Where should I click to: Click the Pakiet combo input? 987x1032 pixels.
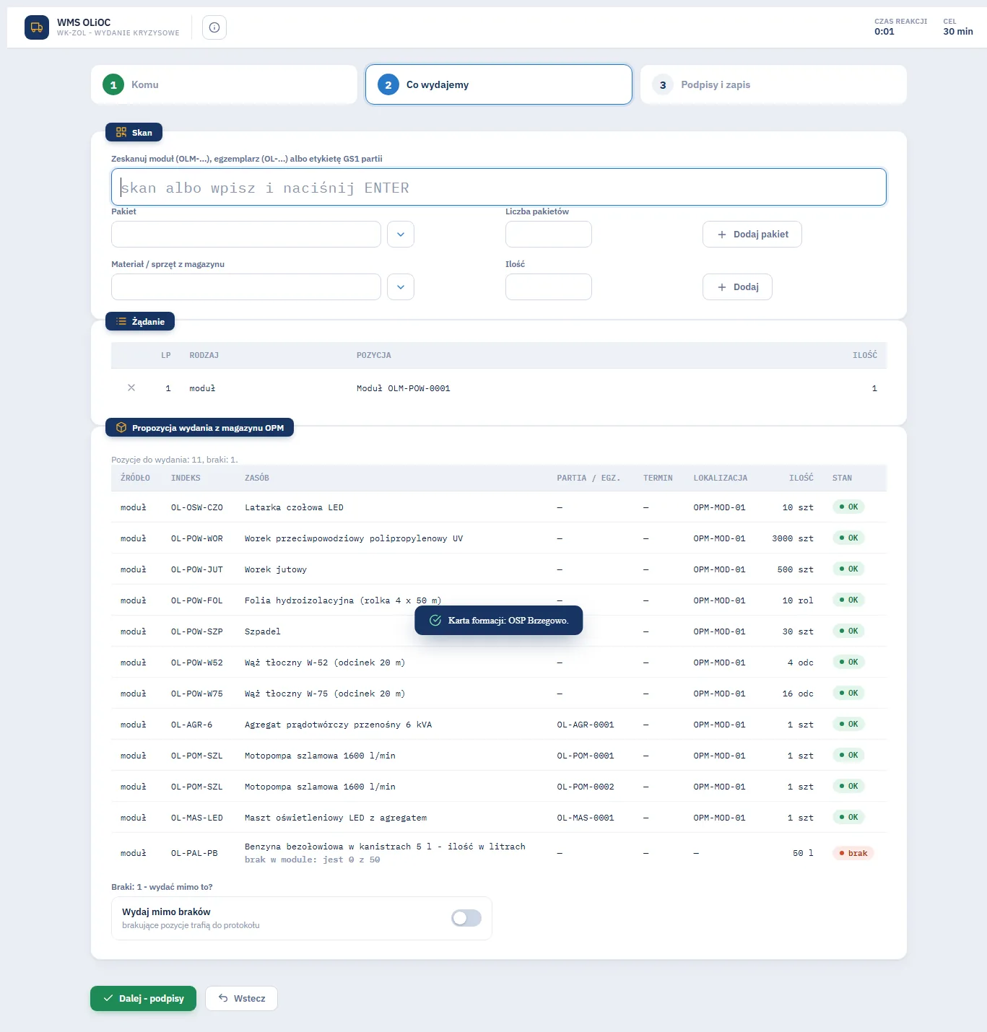(x=246, y=235)
